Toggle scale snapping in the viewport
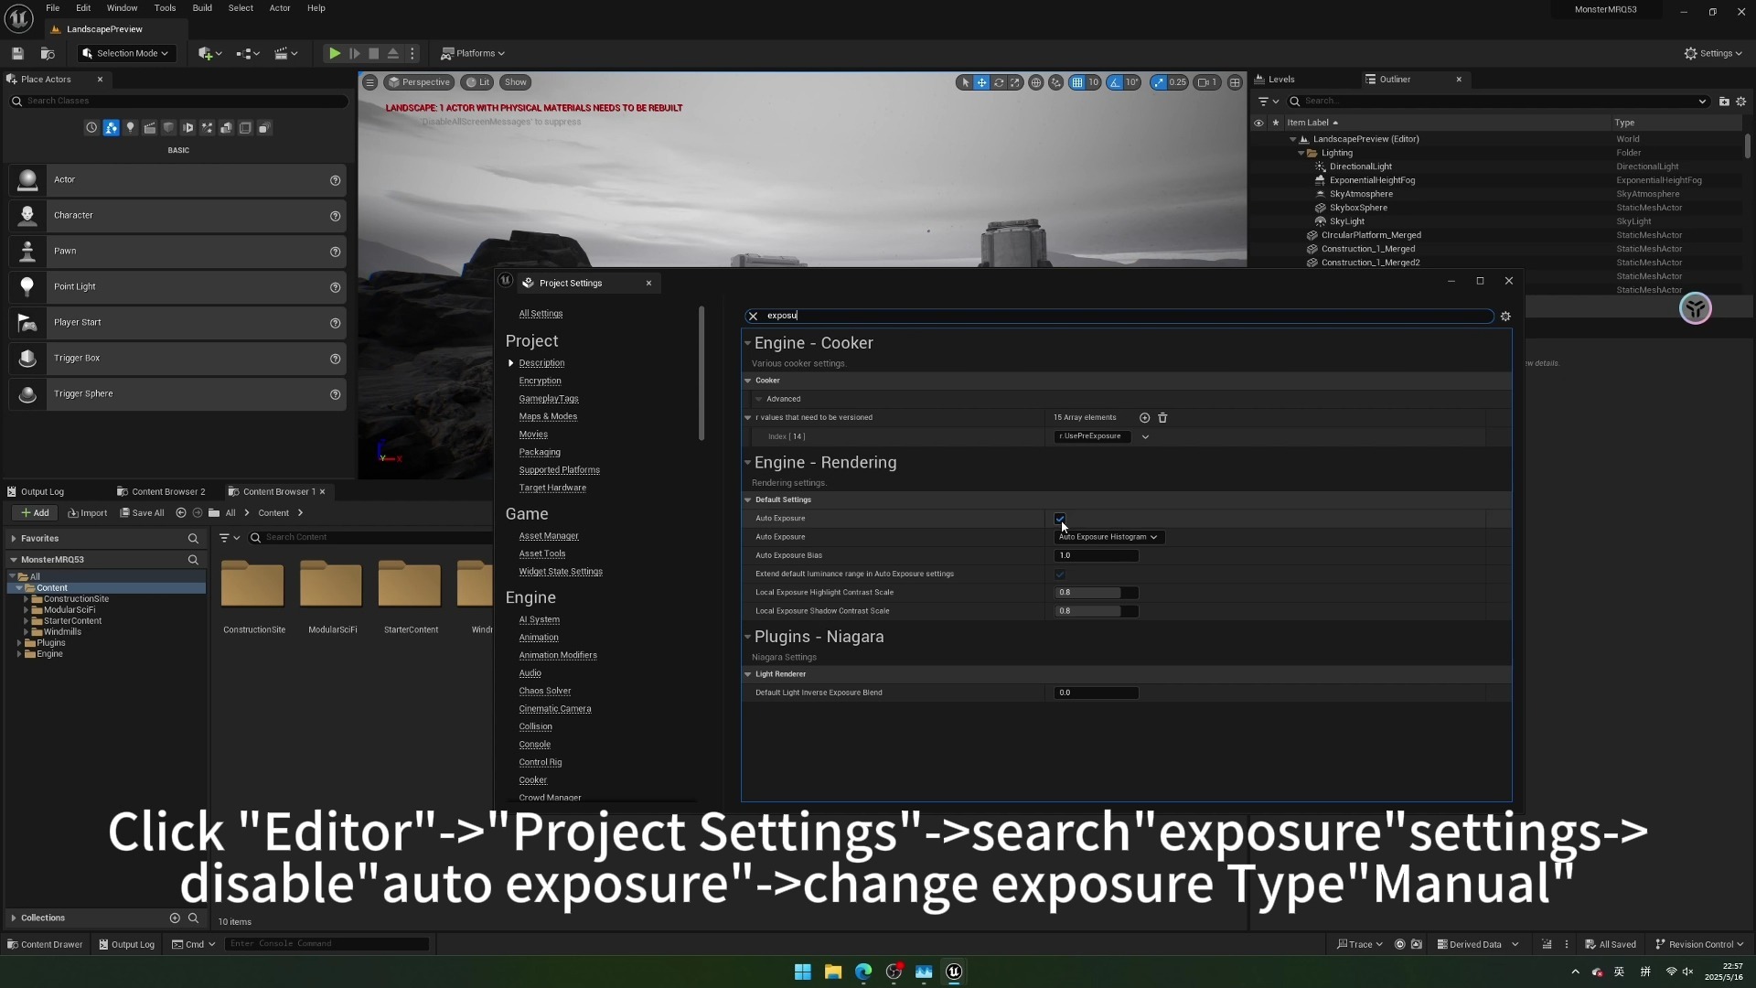The width and height of the screenshot is (1756, 988). coord(1159,82)
